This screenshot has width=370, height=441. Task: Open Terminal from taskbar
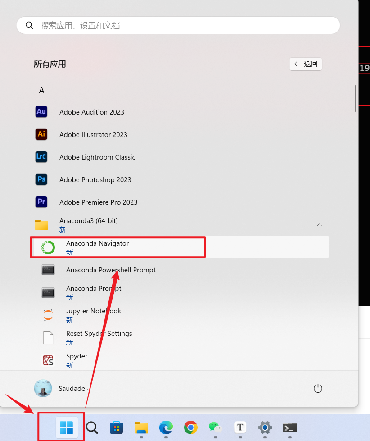pyautogui.click(x=290, y=427)
